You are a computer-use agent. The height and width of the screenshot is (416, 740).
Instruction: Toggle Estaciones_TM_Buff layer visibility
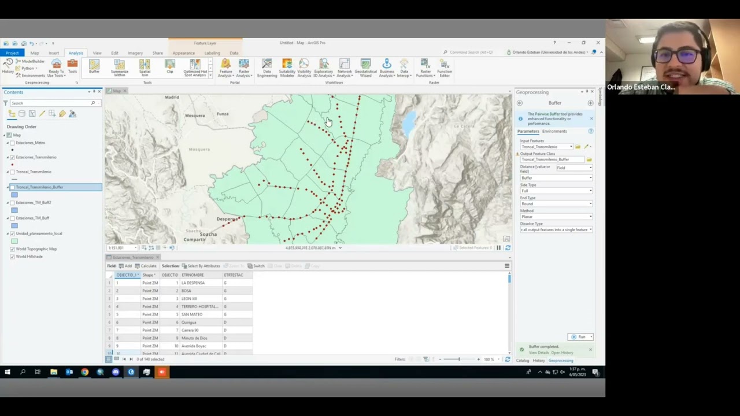pyautogui.click(x=12, y=218)
